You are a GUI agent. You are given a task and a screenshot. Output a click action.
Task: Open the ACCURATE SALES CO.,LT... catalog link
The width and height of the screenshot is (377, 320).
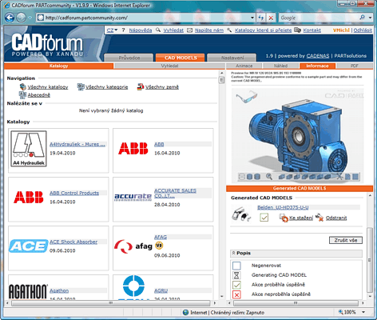175,194
